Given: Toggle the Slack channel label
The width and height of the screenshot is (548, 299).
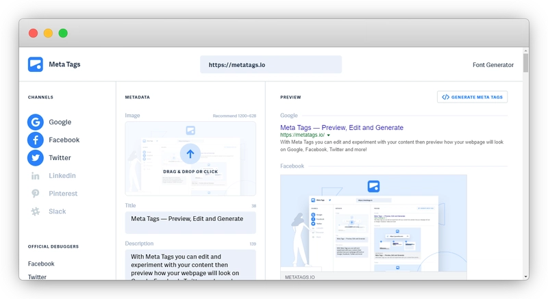Looking at the screenshot, I should click(58, 211).
